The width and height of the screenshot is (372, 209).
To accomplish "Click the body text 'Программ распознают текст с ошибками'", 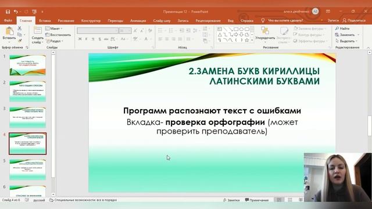I will tap(212, 111).
